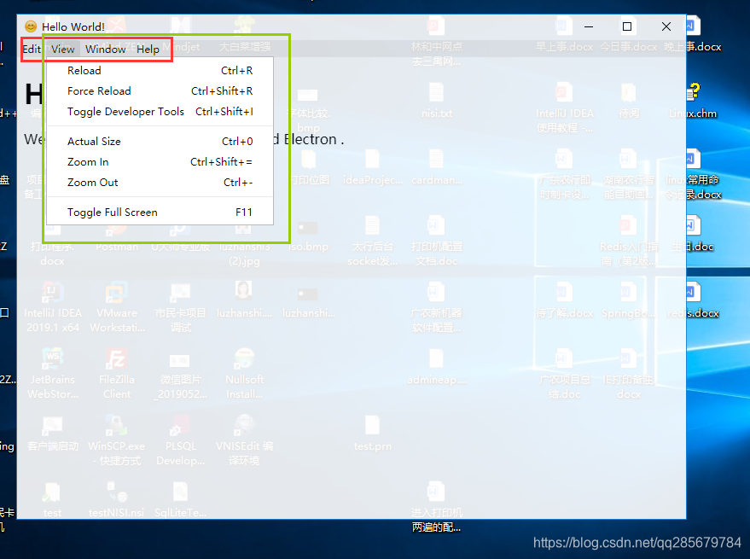This screenshot has width=750, height=559.
Task: Select Toggle Full Screen
Action: coord(160,212)
